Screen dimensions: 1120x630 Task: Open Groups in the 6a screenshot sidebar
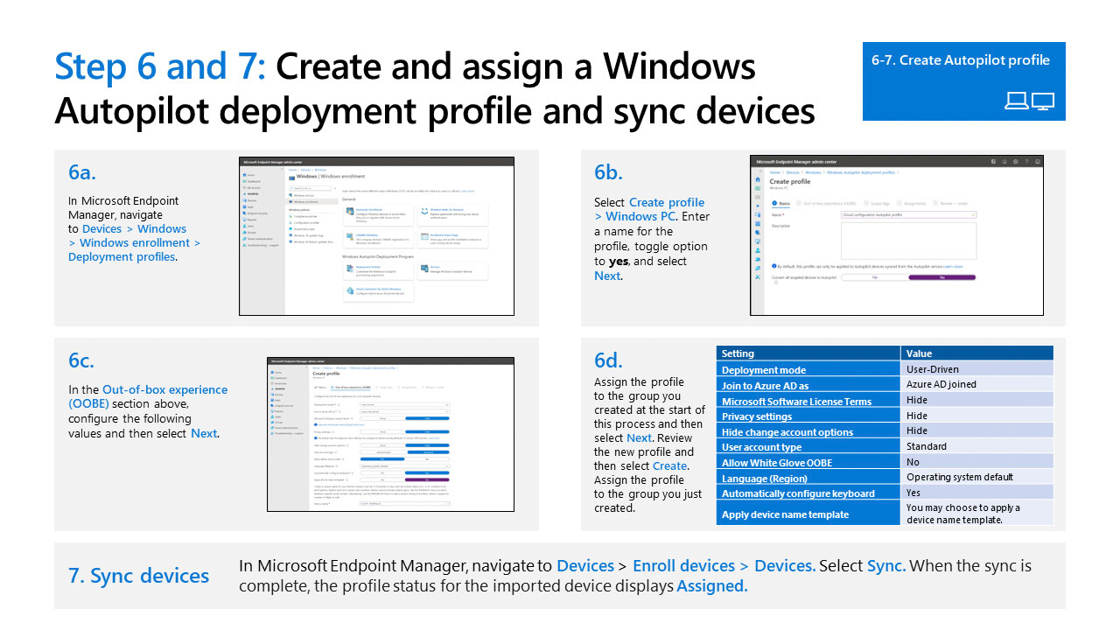250,232
